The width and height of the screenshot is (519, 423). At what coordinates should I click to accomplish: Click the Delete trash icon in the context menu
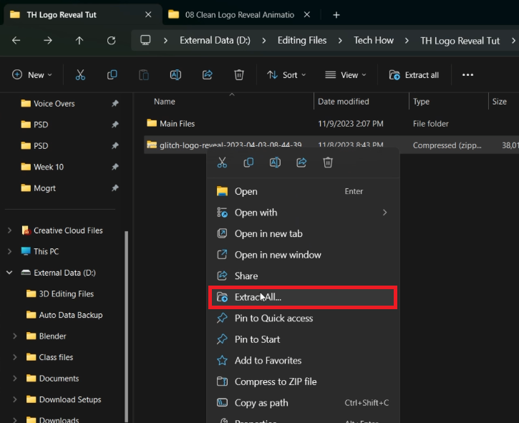coord(328,162)
